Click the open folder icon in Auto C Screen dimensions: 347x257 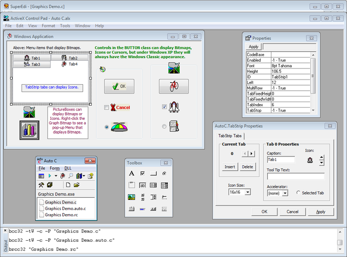[77, 185]
